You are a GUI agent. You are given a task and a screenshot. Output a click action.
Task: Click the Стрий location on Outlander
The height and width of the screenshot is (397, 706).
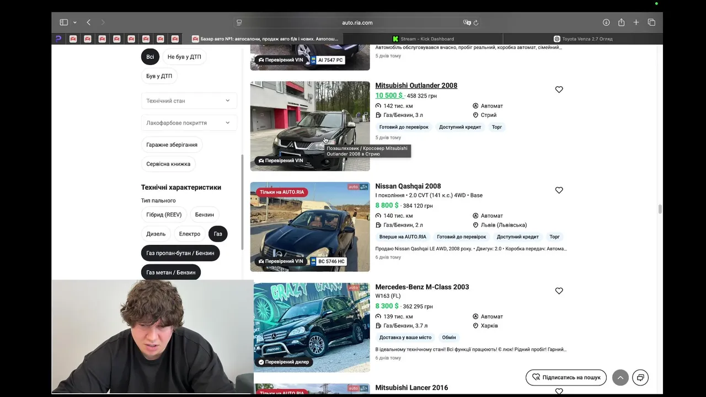point(489,115)
